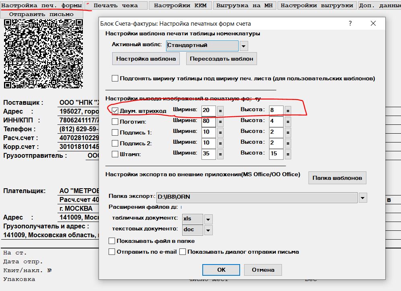Click the Подпись 1 width input field
Image resolution: width=401 pixels, height=291 pixels.
click(x=209, y=132)
